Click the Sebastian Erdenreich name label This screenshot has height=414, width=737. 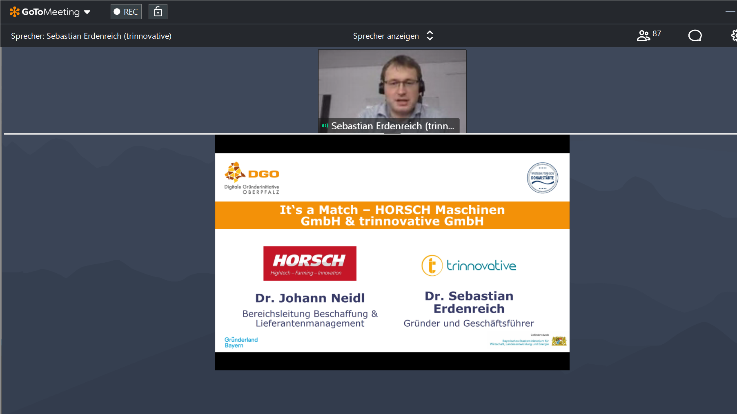392,126
